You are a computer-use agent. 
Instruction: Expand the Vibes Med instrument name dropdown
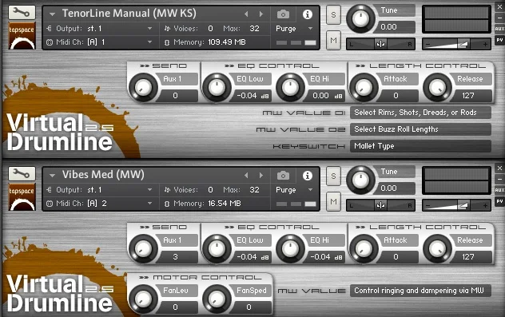coord(52,176)
